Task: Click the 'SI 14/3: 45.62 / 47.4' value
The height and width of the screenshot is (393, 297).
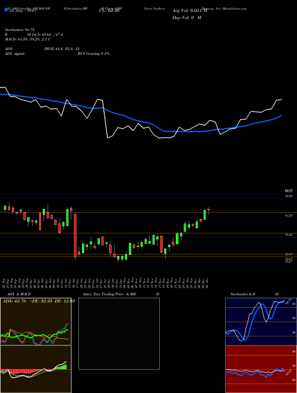Action: pyautogui.click(x=45, y=35)
